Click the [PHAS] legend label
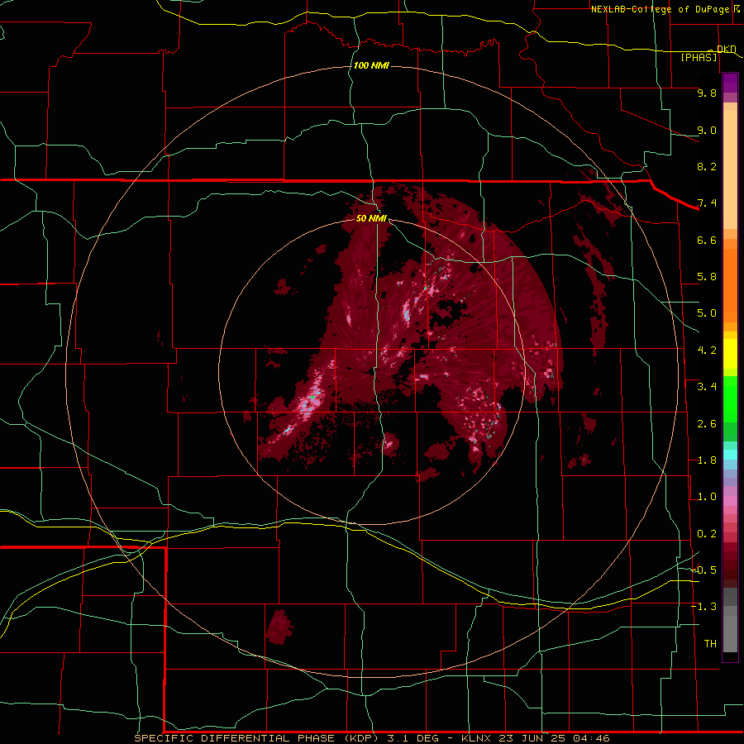 [699, 57]
